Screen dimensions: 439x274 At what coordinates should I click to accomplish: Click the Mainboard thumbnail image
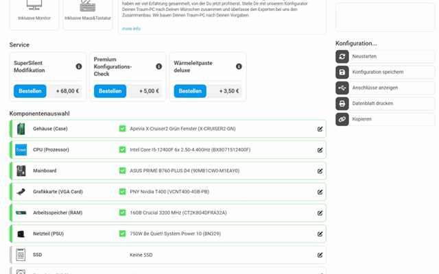(x=21, y=171)
